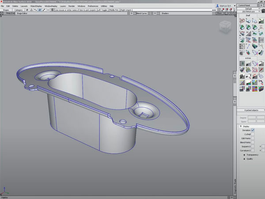Expand the Quality section
The width and height of the screenshot is (265, 199).
pos(250,159)
